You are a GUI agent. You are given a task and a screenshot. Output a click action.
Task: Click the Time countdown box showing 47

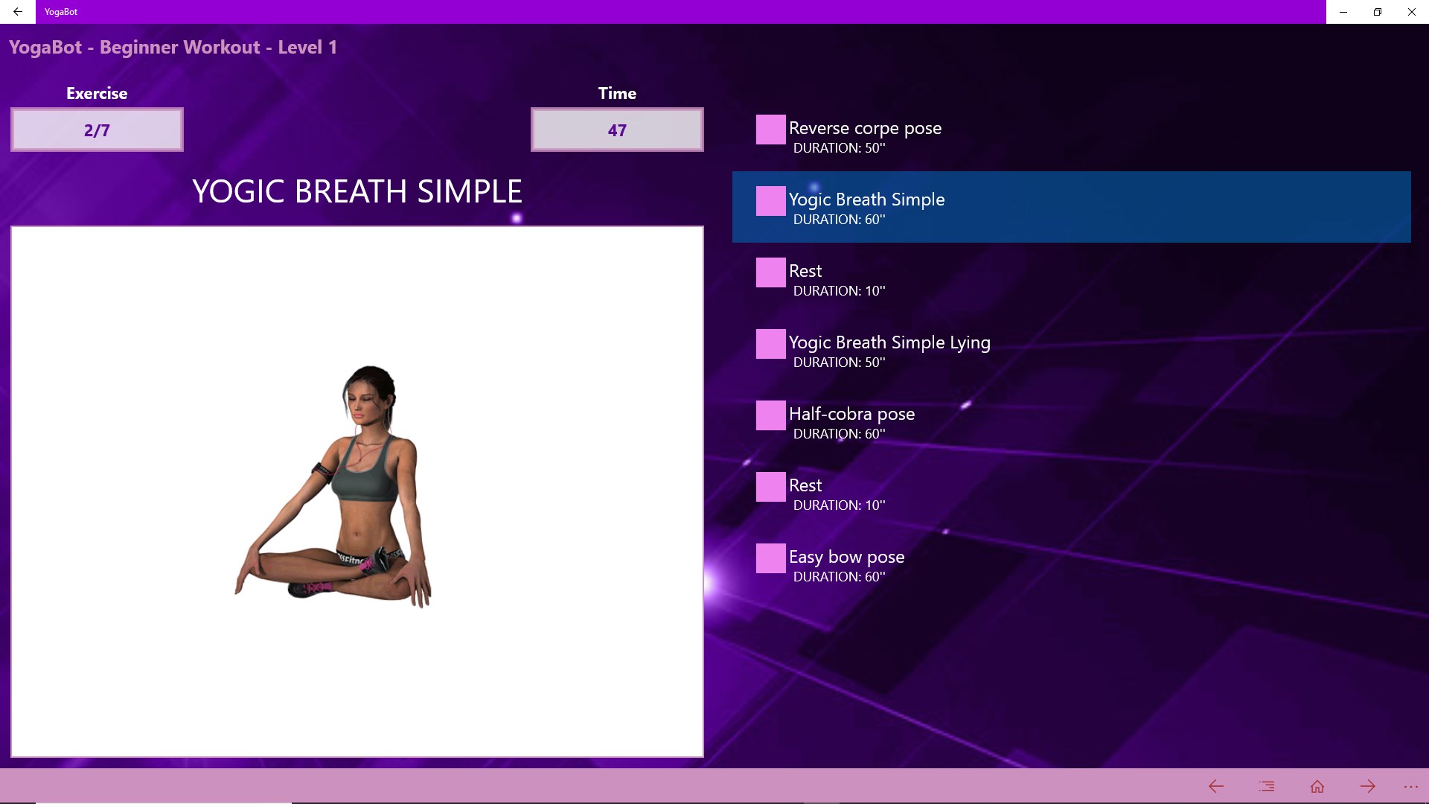tap(617, 130)
